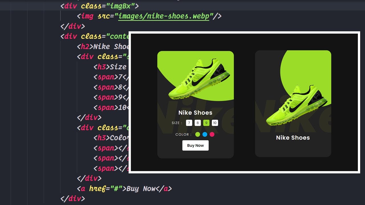Select size 10 on the product card
365x205 pixels.
pos(215,123)
